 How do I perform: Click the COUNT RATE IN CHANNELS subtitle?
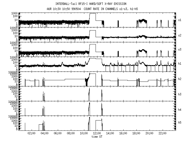101,9
